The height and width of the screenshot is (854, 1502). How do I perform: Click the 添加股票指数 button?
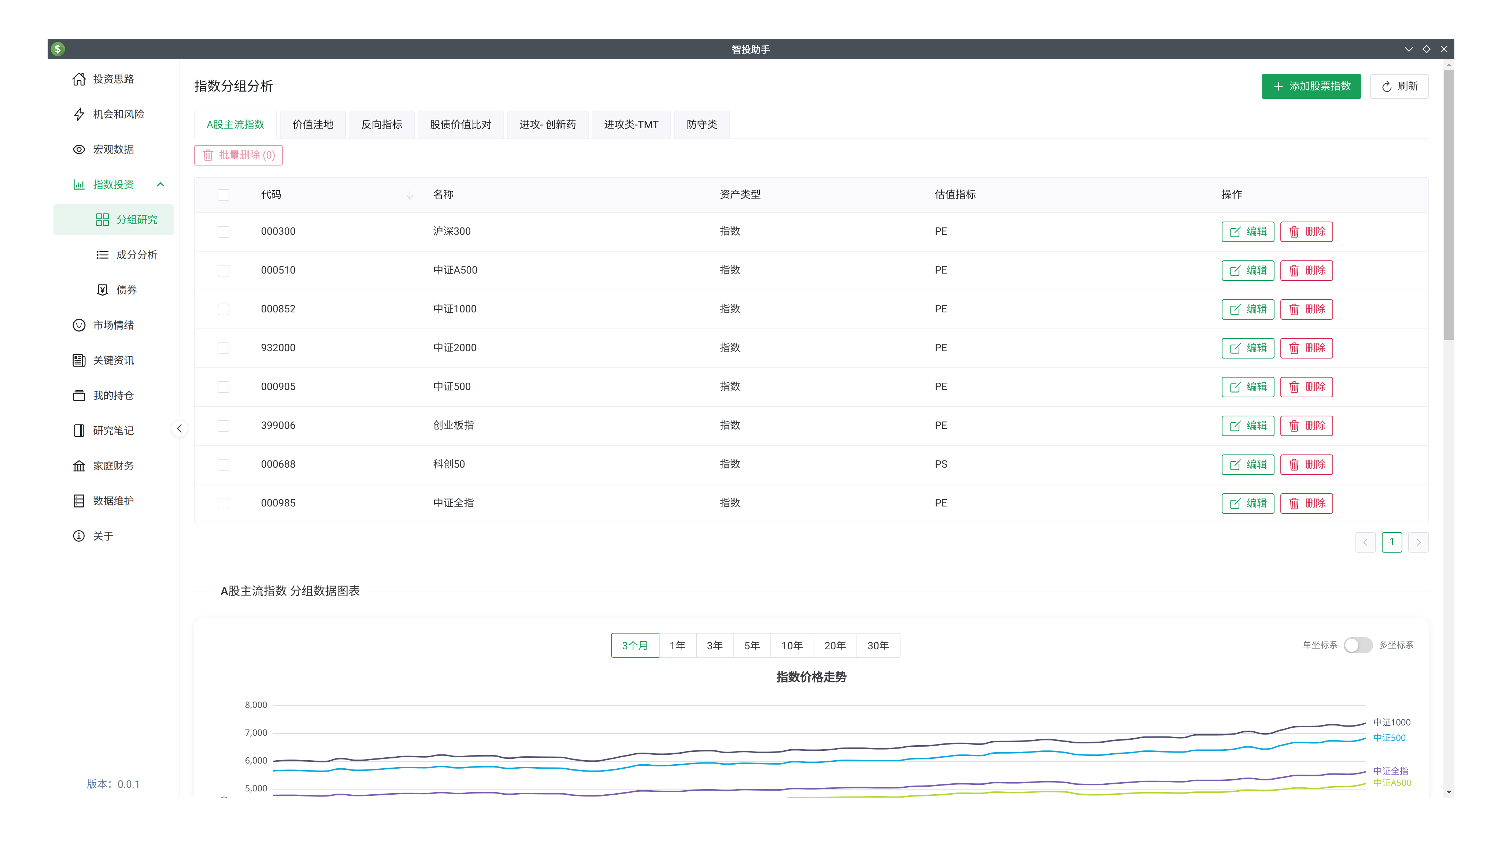pyautogui.click(x=1311, y=86)
